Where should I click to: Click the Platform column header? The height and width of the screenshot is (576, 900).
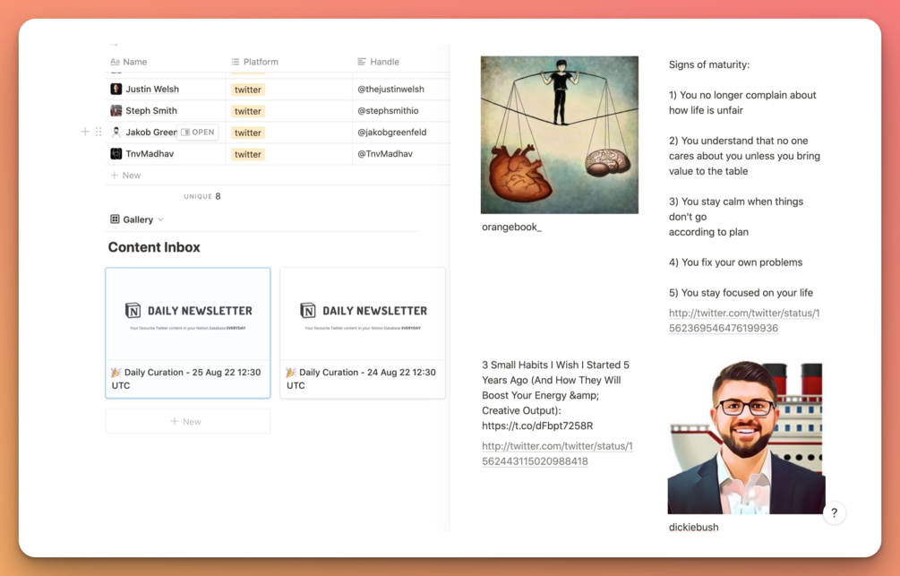coord(288,62)
